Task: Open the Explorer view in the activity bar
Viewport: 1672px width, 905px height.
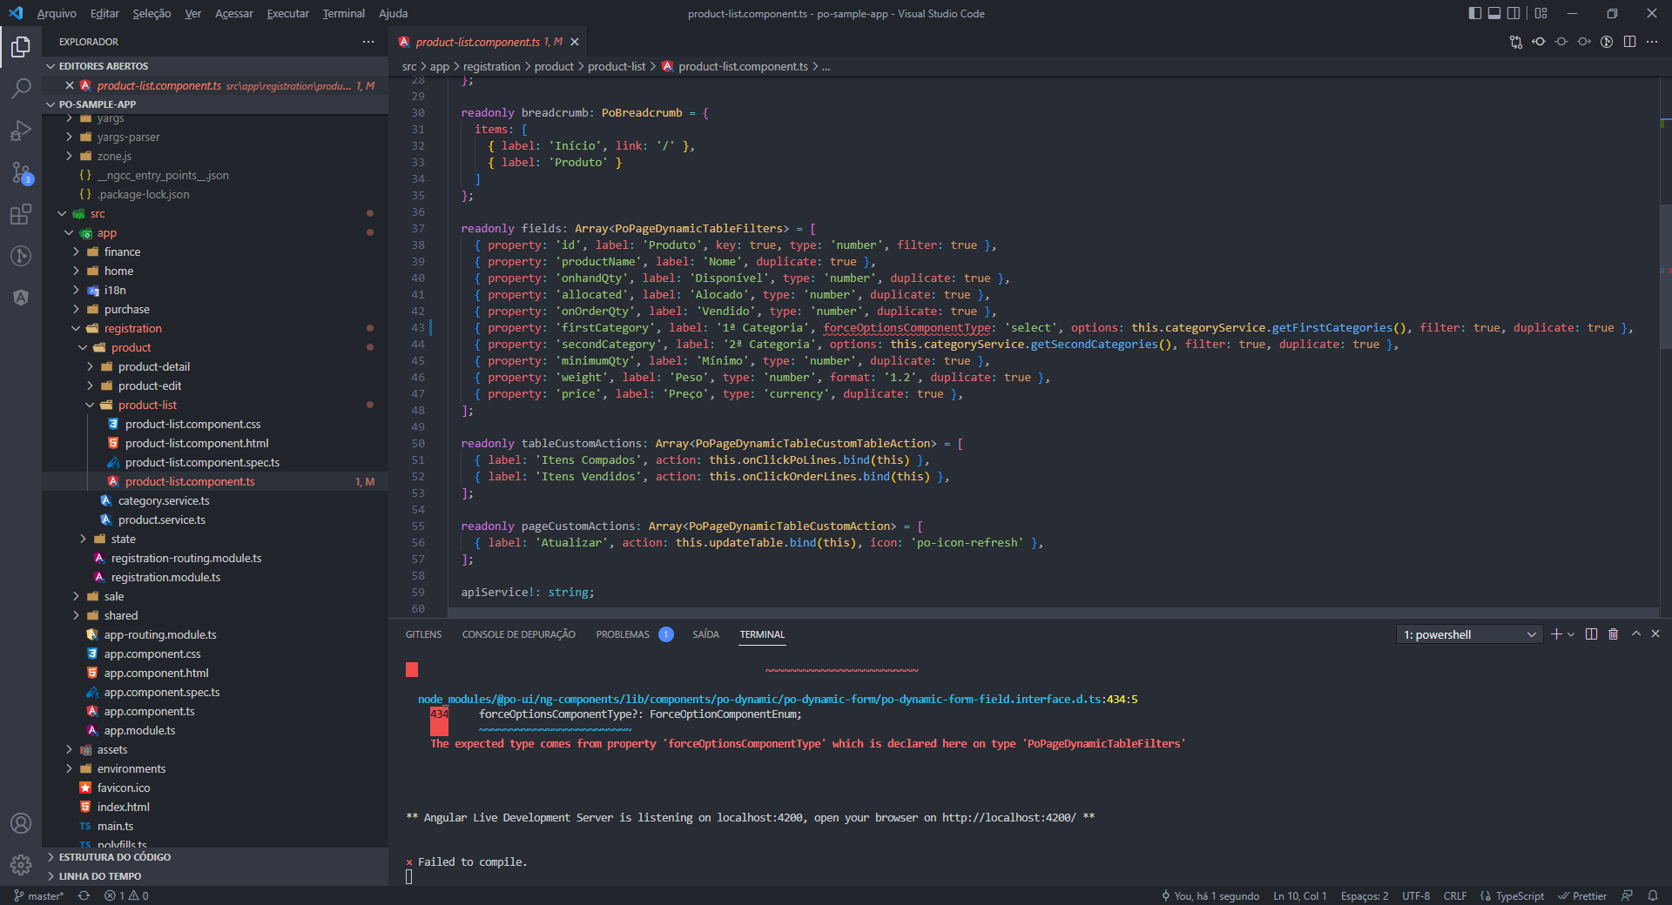Action: pos(21,47)
